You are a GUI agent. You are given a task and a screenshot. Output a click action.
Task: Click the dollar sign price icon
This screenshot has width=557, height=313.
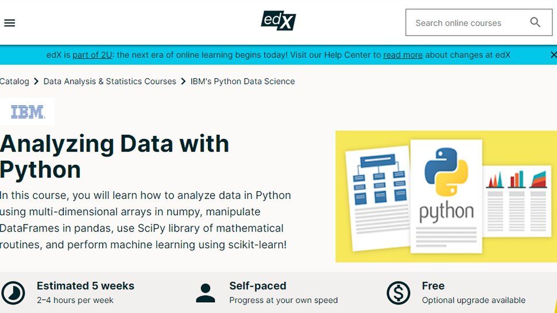click(398, 293)
